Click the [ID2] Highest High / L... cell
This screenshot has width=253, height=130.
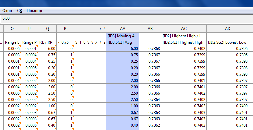pos(184,36)
